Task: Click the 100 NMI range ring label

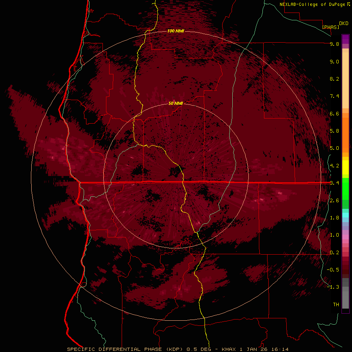Action: coord(176,31)
